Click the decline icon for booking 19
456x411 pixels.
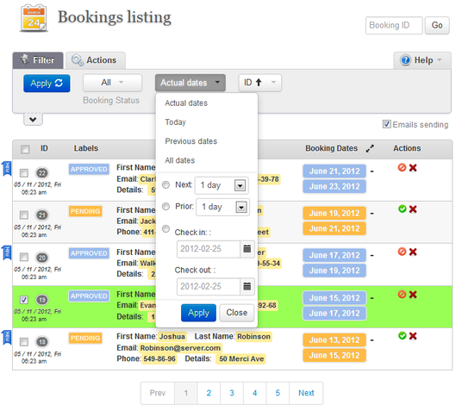pos(402,294)
